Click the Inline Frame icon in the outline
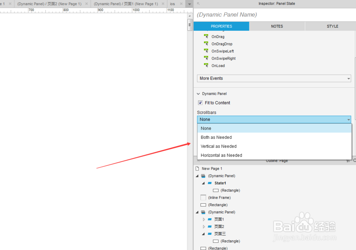356x250 pixels. click(203, 197)
